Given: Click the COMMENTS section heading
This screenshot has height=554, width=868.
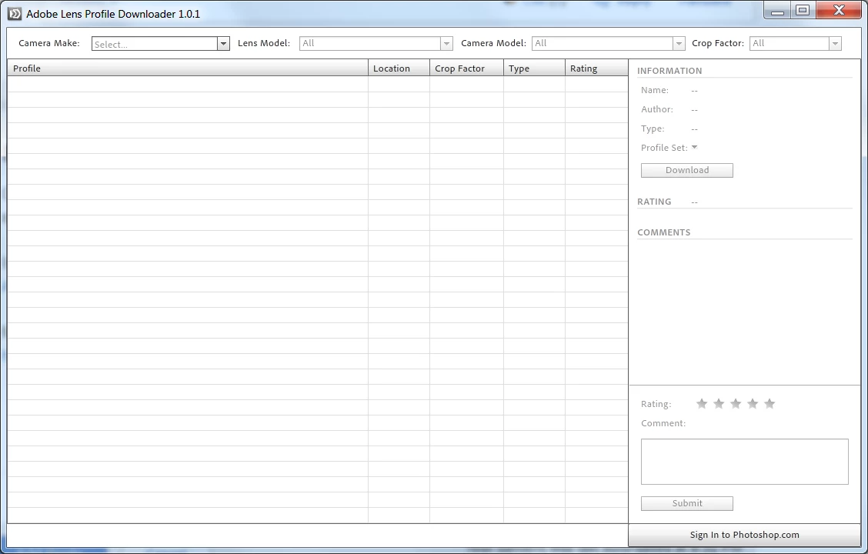Looking at the screenshot, I should 664,232.
